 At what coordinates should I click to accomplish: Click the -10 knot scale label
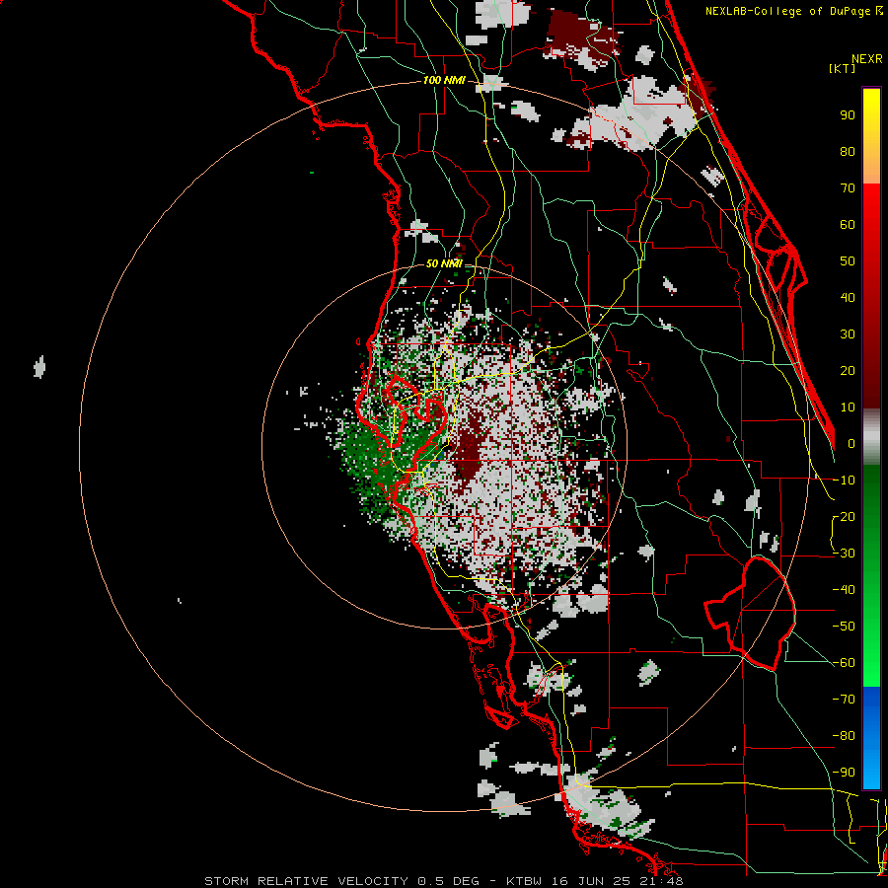[844, 481]
